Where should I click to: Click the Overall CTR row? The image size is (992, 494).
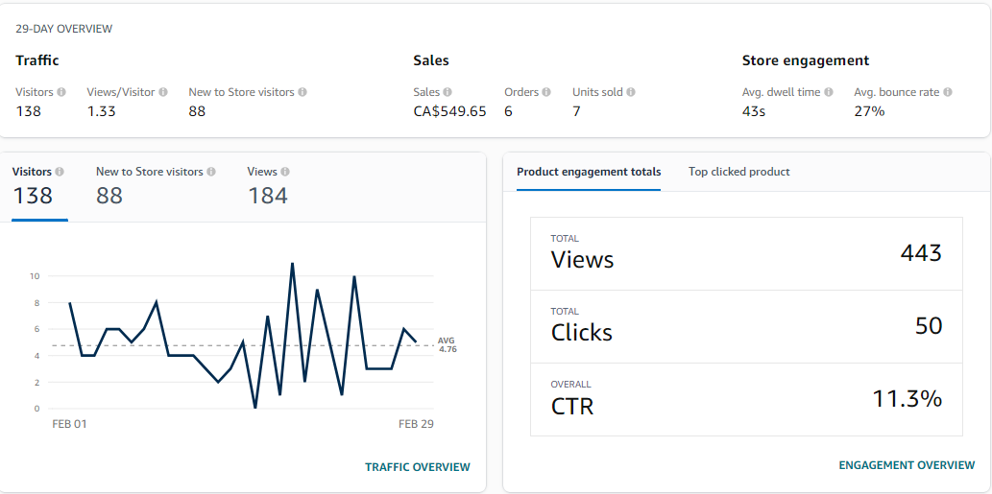click(746, 399)
